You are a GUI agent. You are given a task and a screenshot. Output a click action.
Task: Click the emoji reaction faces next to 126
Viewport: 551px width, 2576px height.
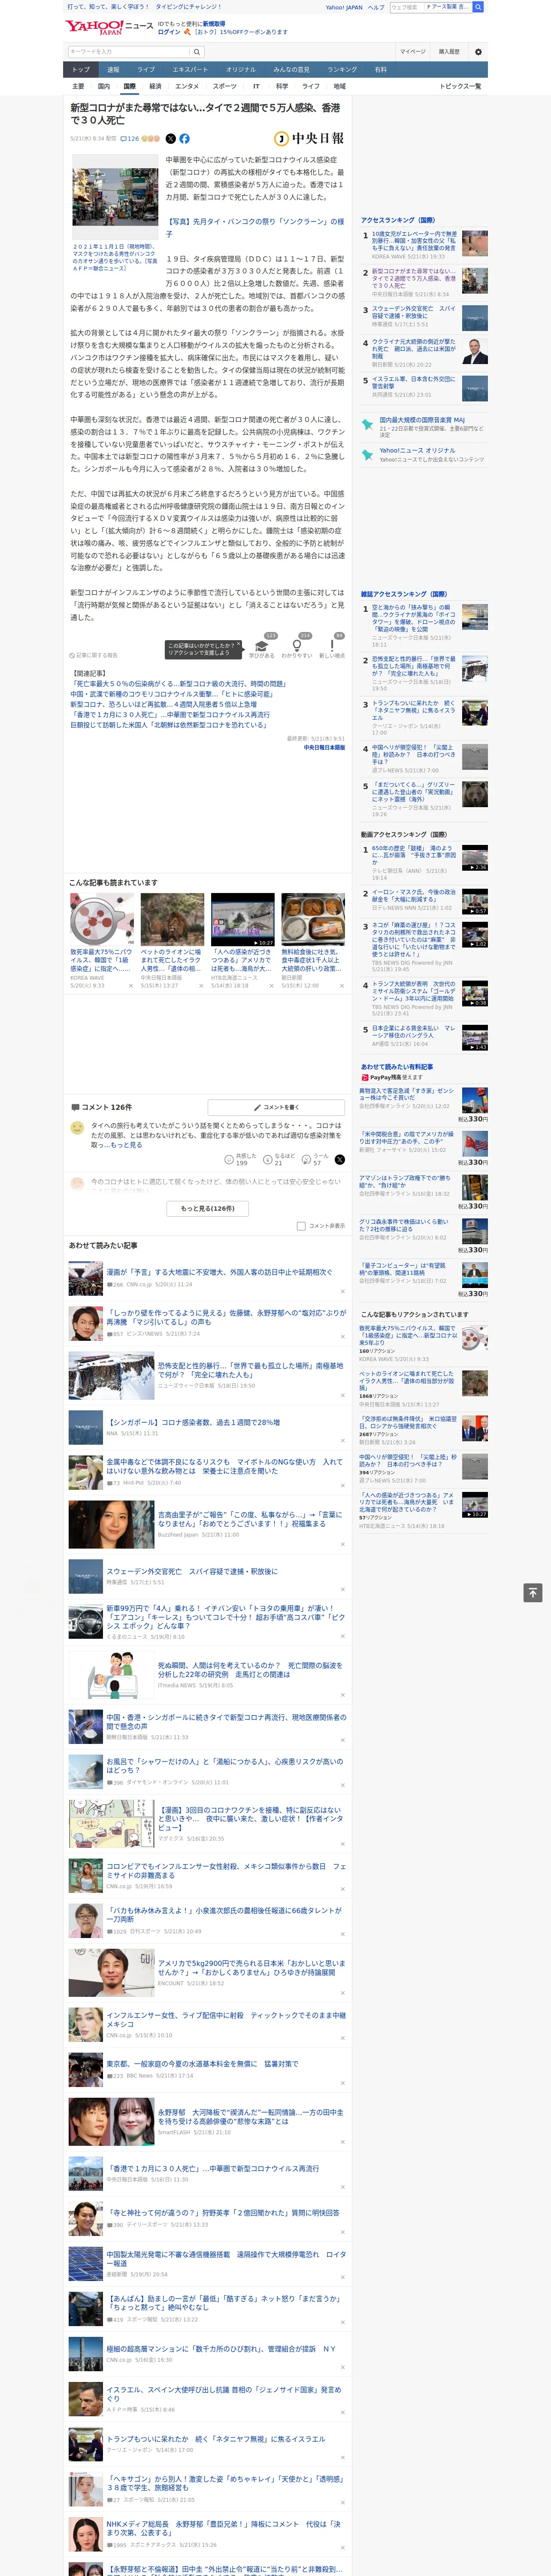150,139
